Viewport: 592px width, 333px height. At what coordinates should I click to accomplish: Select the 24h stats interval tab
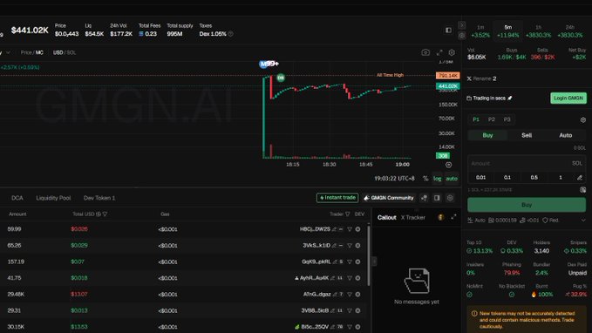(x=569, y=31)
